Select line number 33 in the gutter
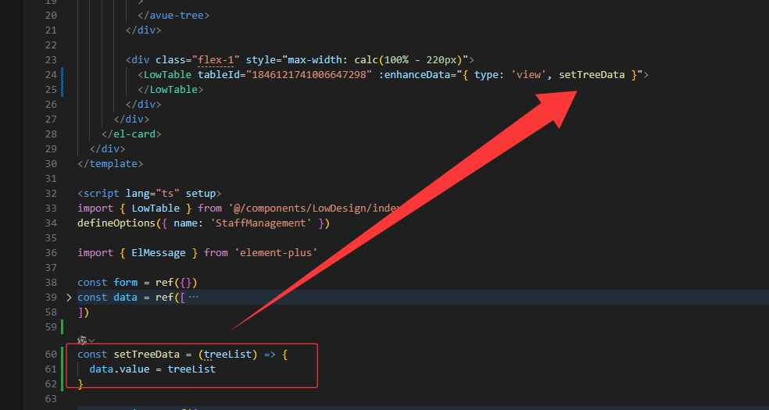 point(51,209)
